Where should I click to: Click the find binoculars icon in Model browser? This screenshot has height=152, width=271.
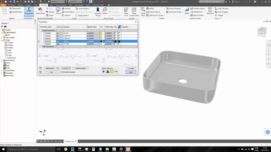coord(6,27)
